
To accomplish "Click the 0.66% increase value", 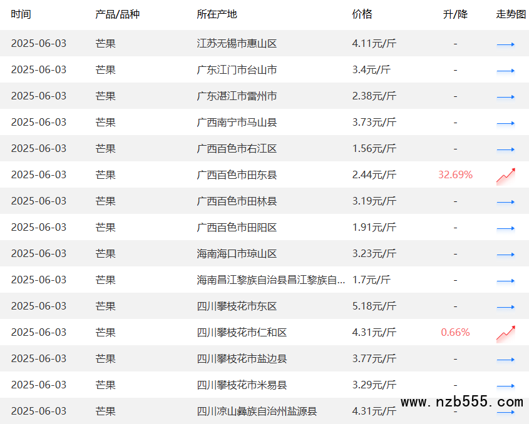I will (455, 333).
